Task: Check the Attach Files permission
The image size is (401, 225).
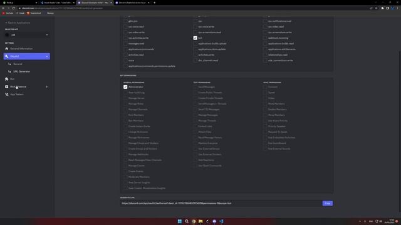Action: point(195,132)
